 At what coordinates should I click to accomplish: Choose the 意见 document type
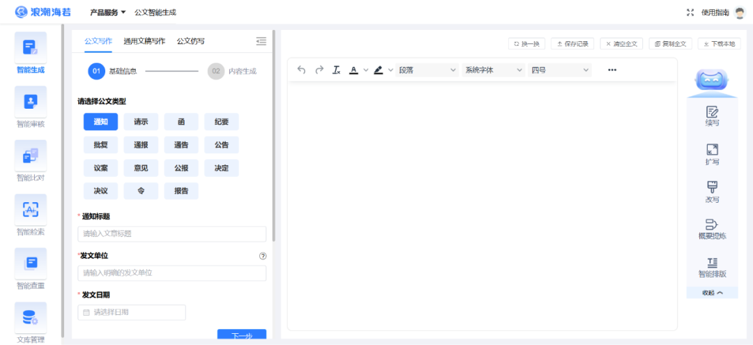pyautogui.click(x=141, y=168)
